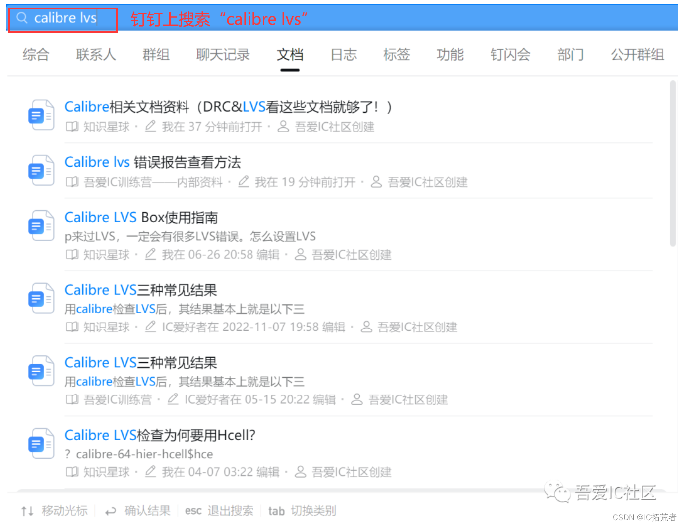Open the 公开群组 tab

pos(637,55)
